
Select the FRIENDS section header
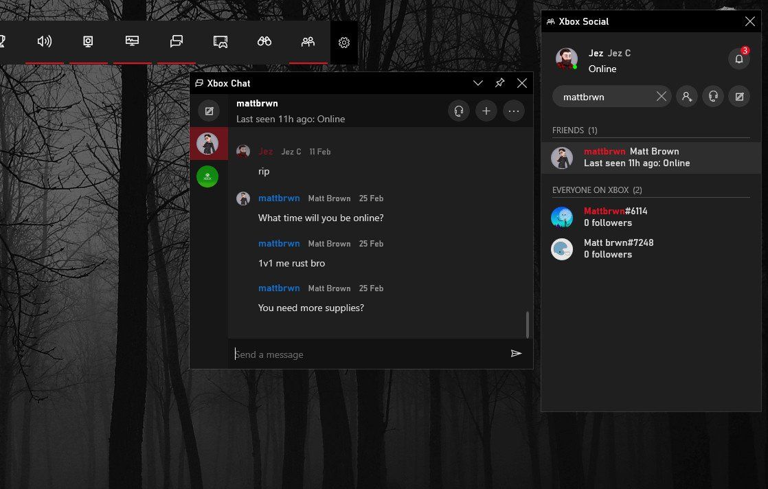coord(575,130)
